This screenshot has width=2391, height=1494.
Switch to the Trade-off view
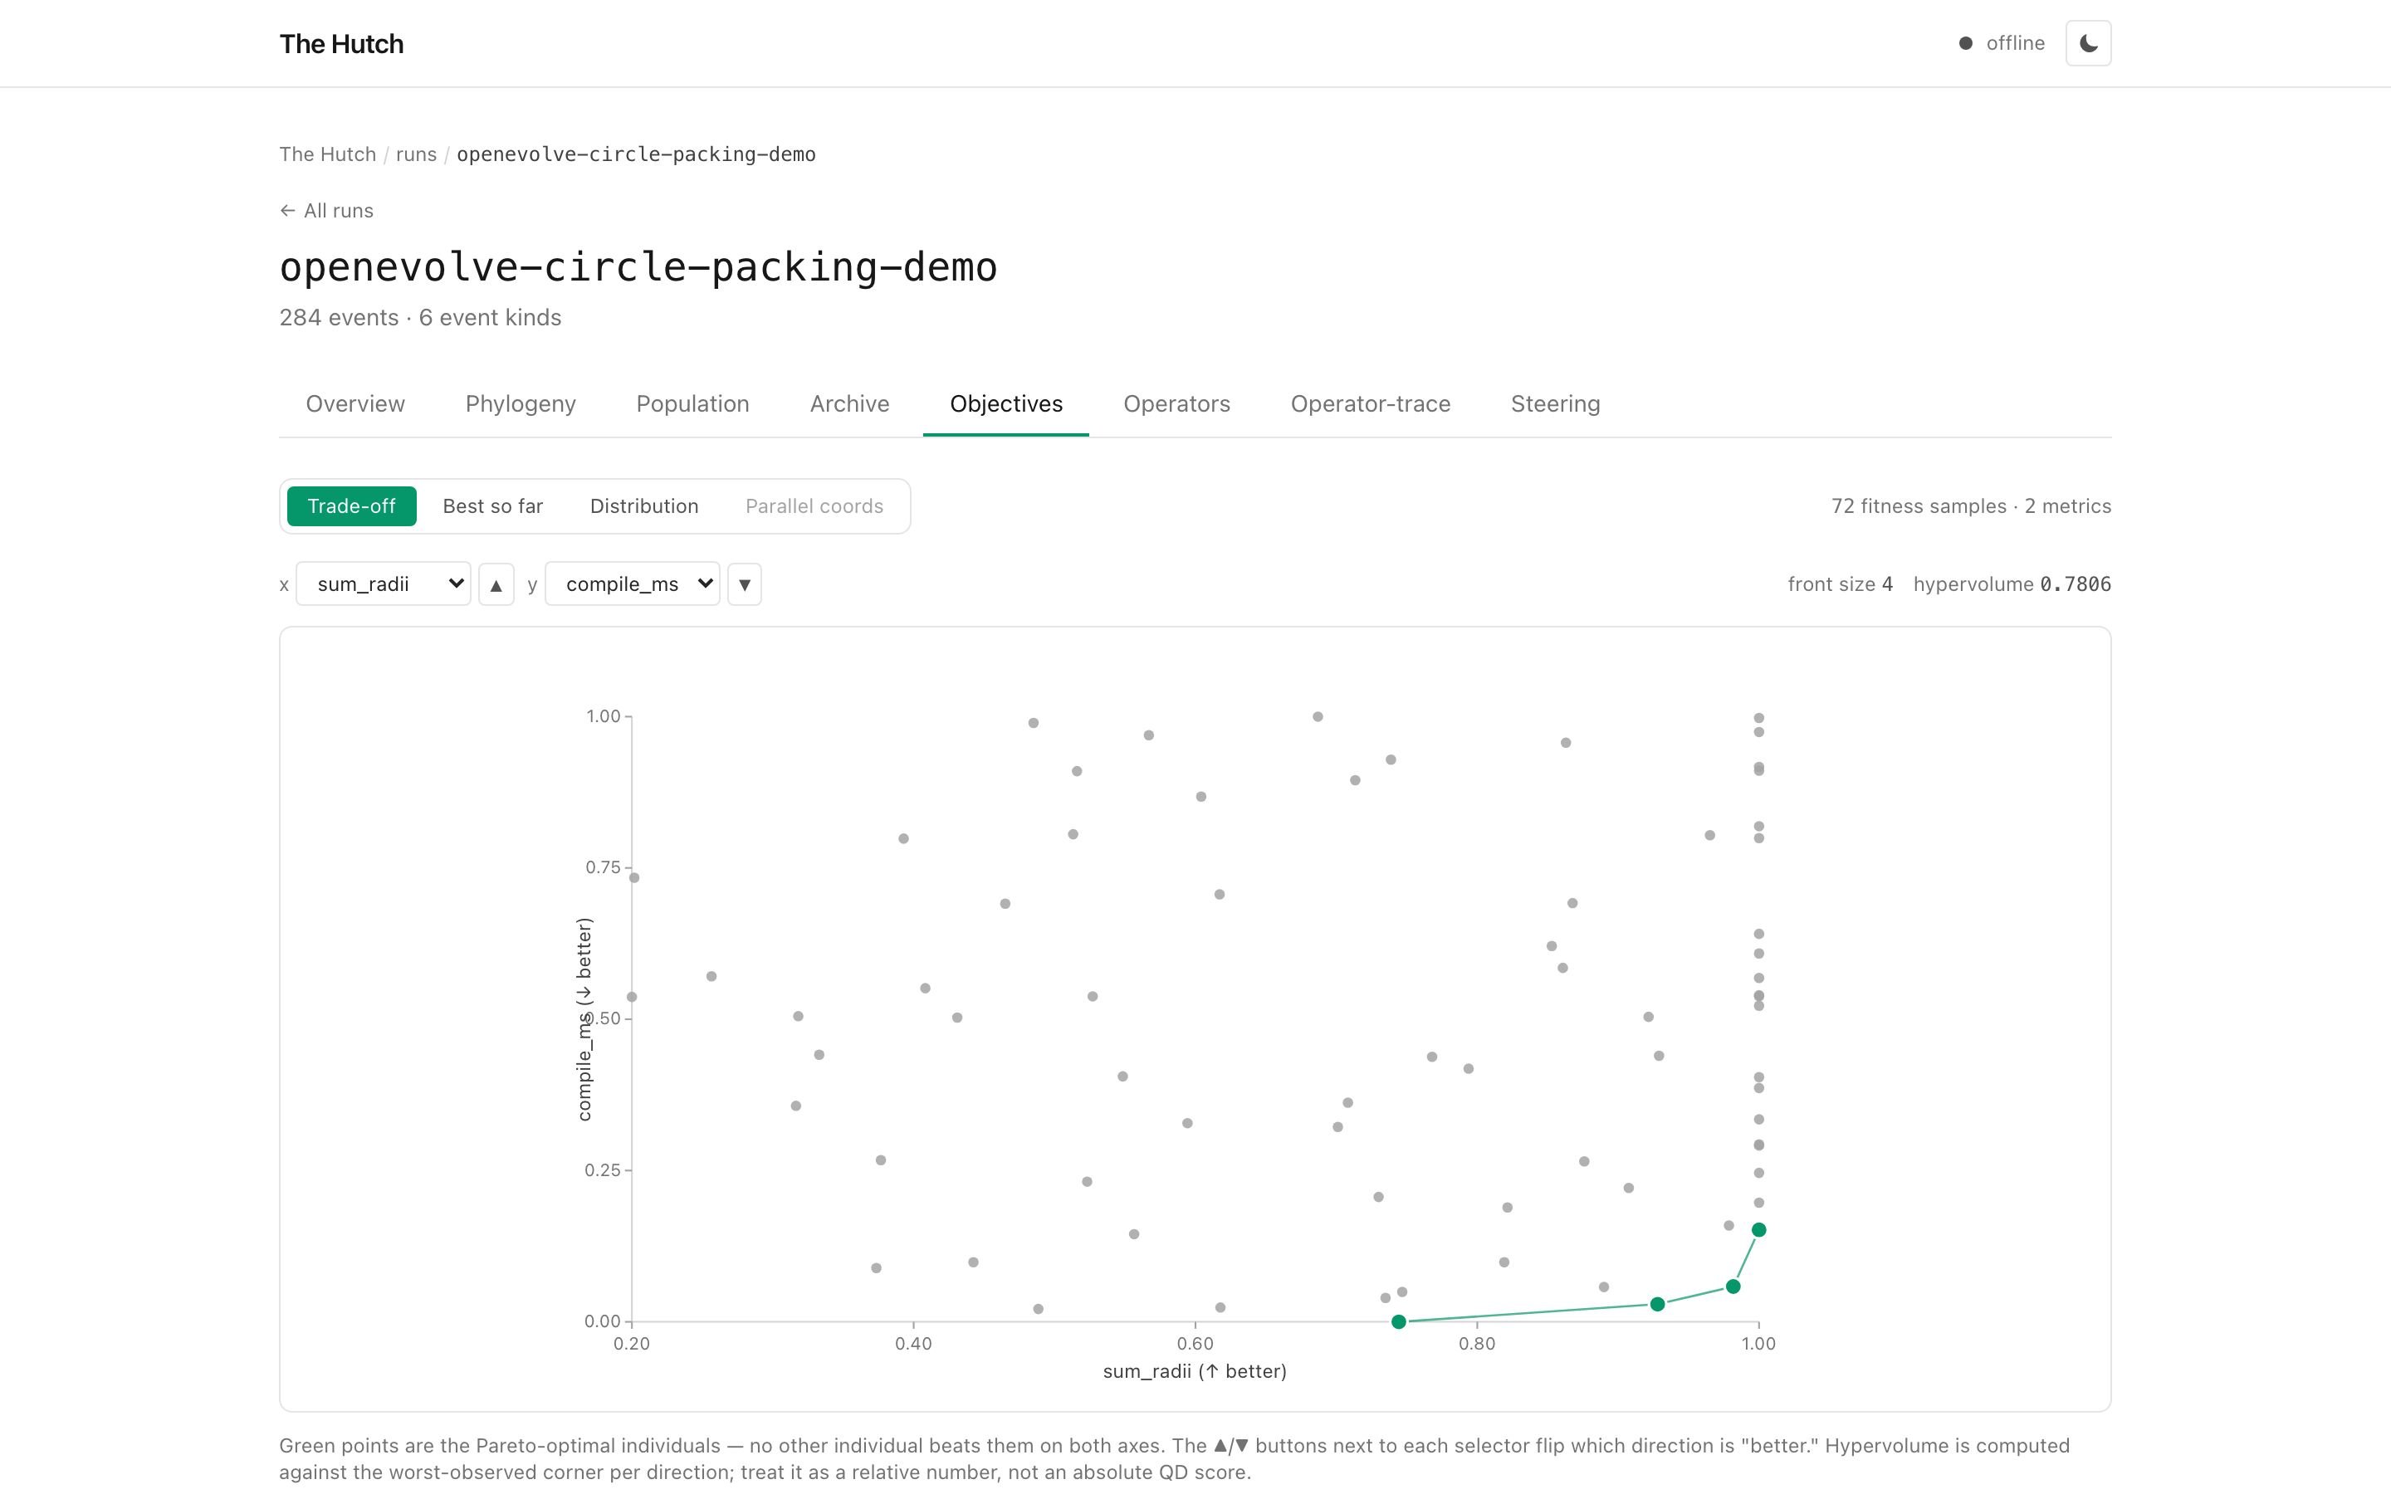pyautogui.click(x=352, y=506)
